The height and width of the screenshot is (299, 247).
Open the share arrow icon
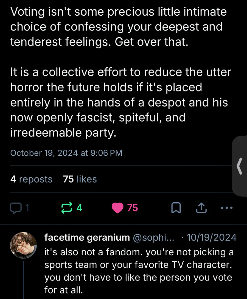202,208
